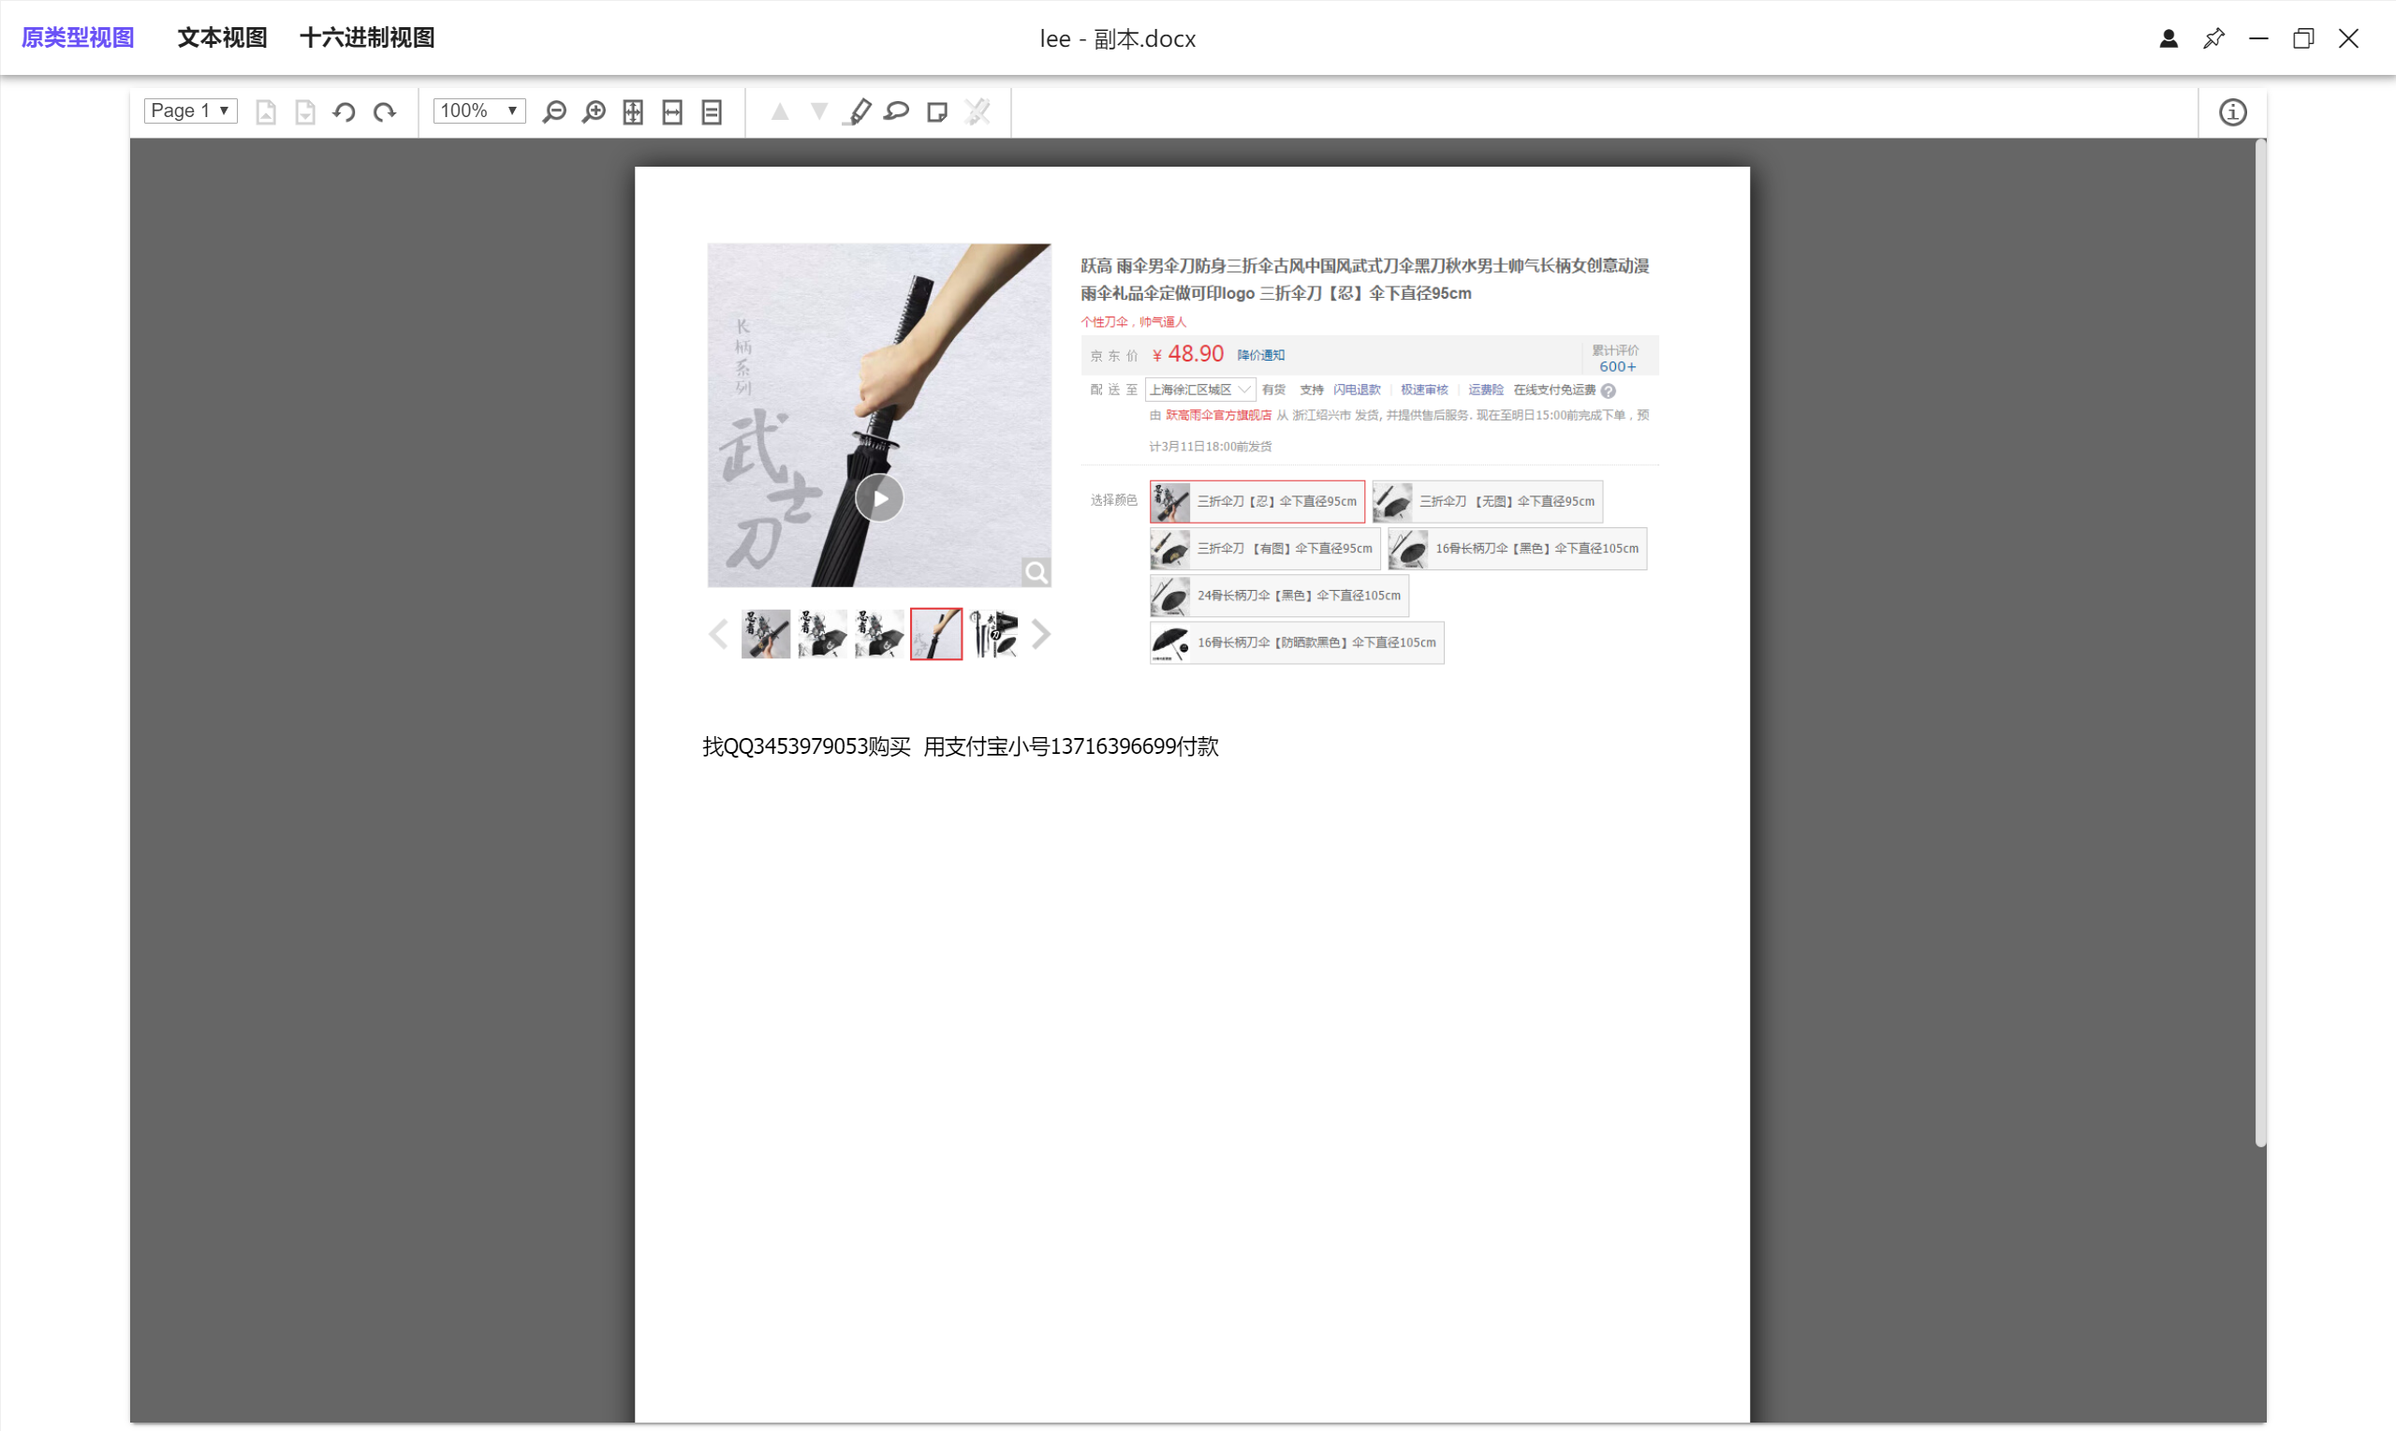The height and width of the screenshot is (1431, 2396).
Task: Open the 100% zoom level dropdown
Action: coord(479,111)
